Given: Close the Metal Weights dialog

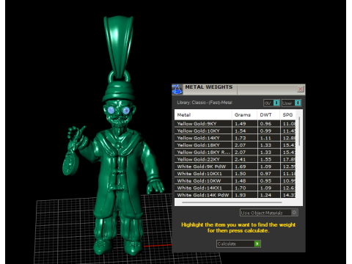Looking at the screenshot, I should tap(301, 89).
